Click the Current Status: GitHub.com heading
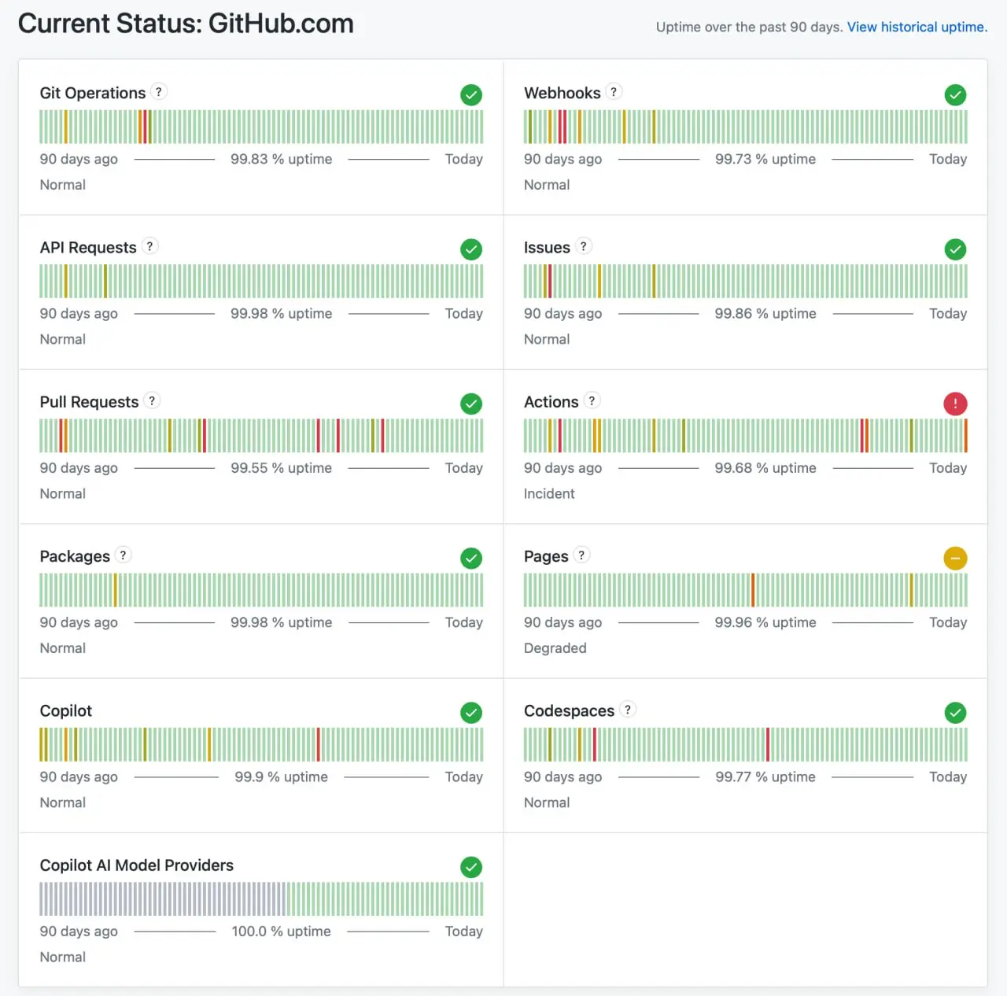This screenshot has height=996, width=1007. 186,24
